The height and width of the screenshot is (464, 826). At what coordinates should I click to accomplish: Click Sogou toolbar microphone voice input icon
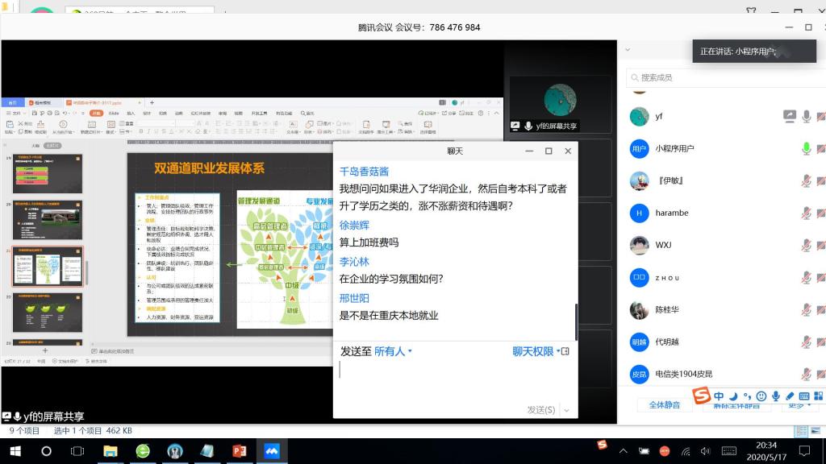(776, 396)
